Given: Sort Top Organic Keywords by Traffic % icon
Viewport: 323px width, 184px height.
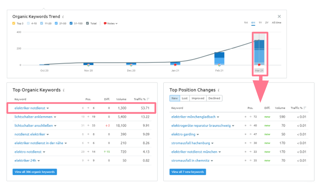Looking at the screenshot, I should (148, 99).
